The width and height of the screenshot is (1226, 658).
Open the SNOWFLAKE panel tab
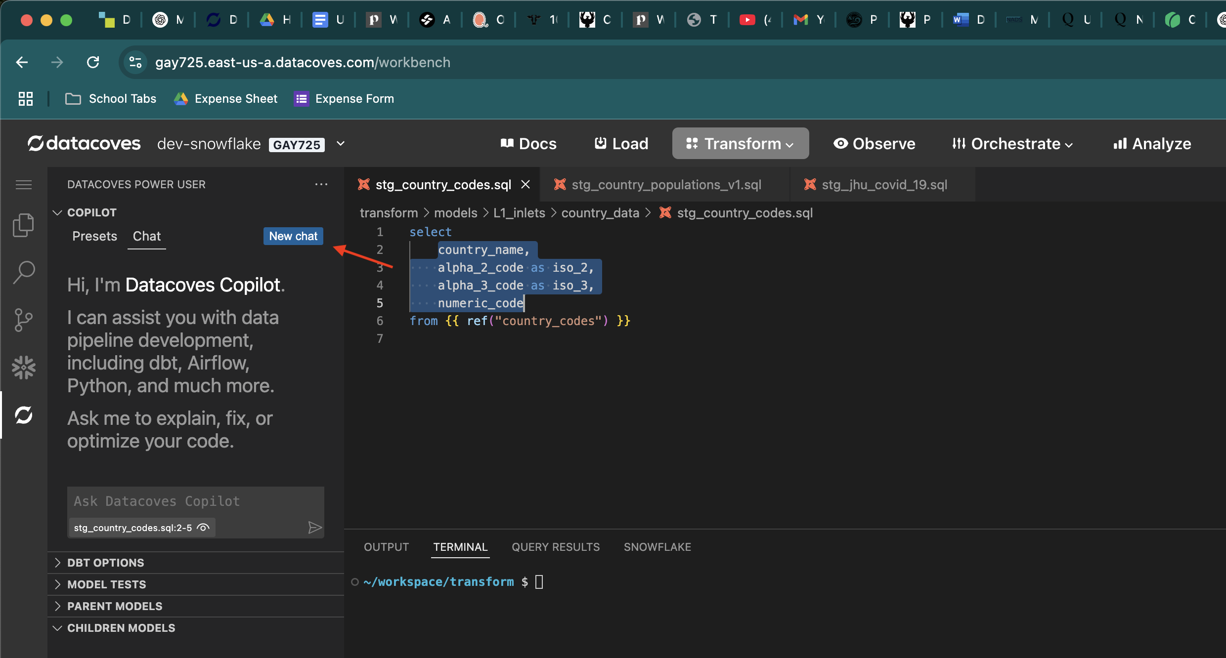pos(657,547)
